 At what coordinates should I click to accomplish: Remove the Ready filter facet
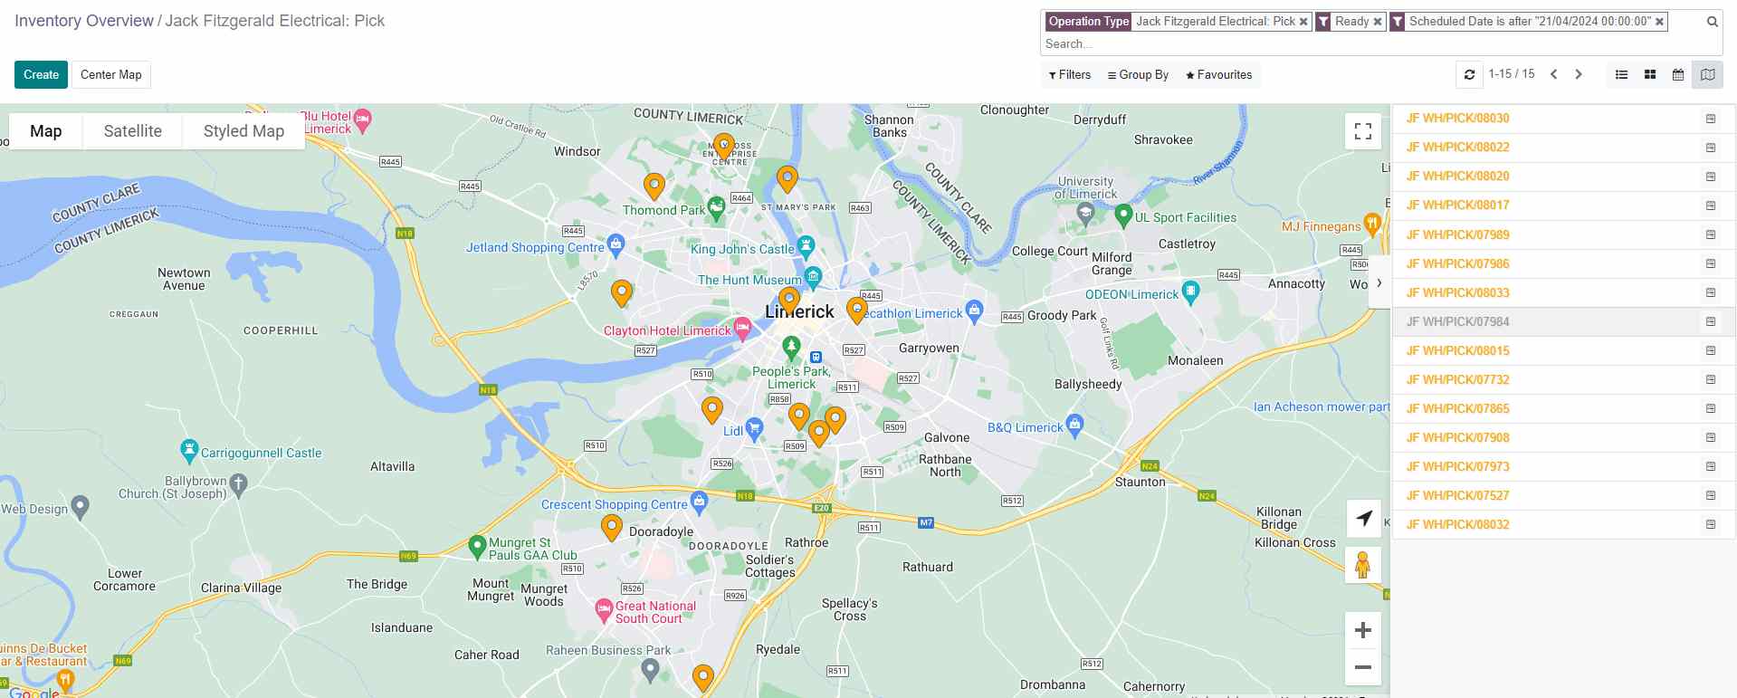tap(1378, 22)
